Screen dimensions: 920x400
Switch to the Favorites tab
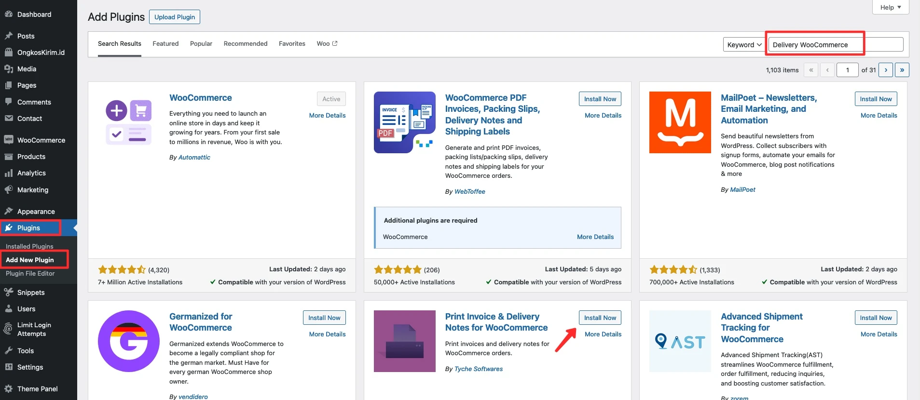click(x=292, y=43)
